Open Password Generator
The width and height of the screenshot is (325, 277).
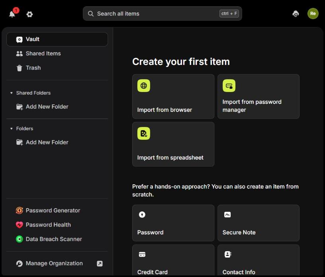[x=57, y=211]
